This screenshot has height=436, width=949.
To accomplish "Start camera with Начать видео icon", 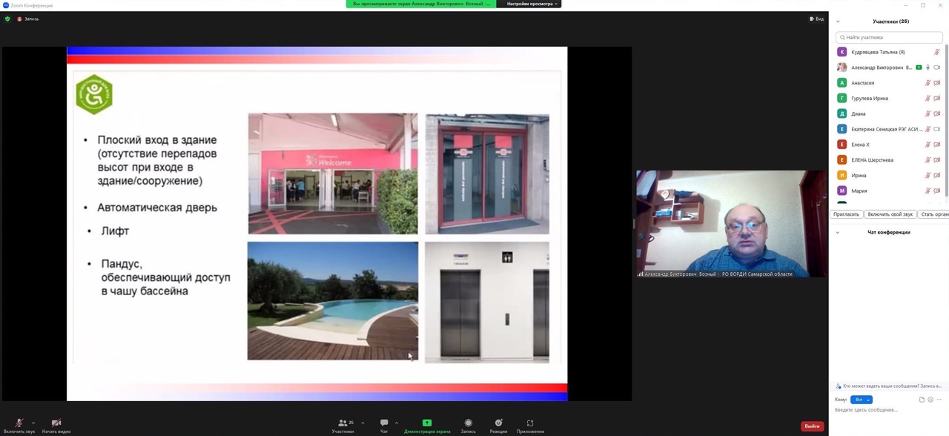I will tap(56, 423).
